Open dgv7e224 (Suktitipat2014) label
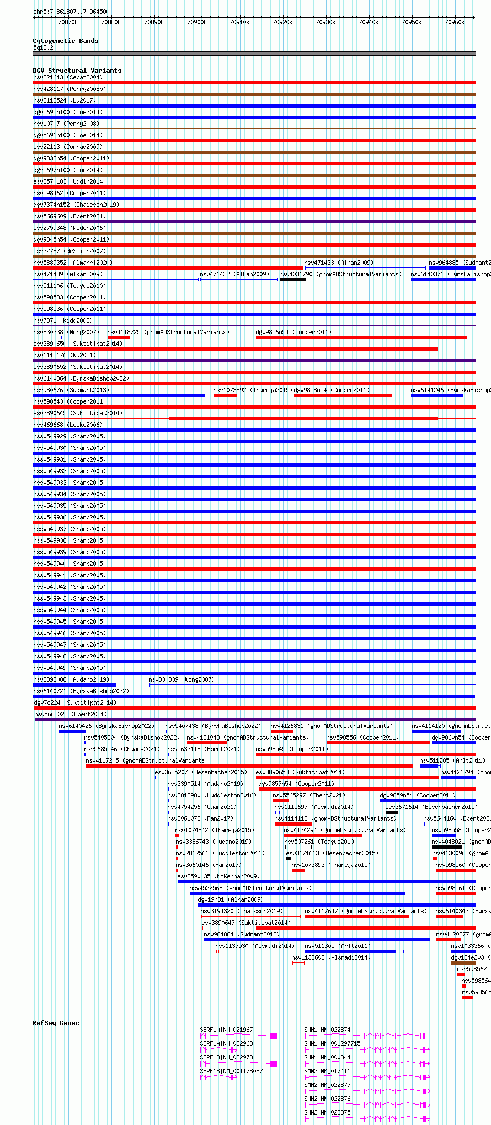 (75, 703)
